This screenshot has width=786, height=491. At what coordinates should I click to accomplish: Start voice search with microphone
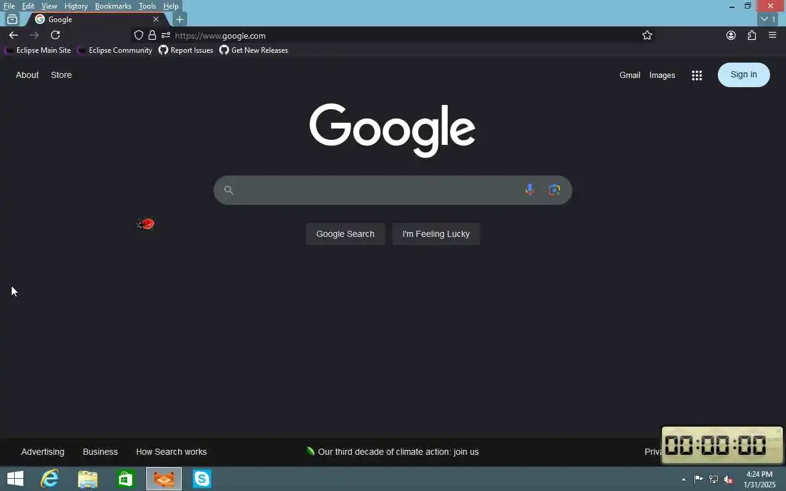point(529,190)
